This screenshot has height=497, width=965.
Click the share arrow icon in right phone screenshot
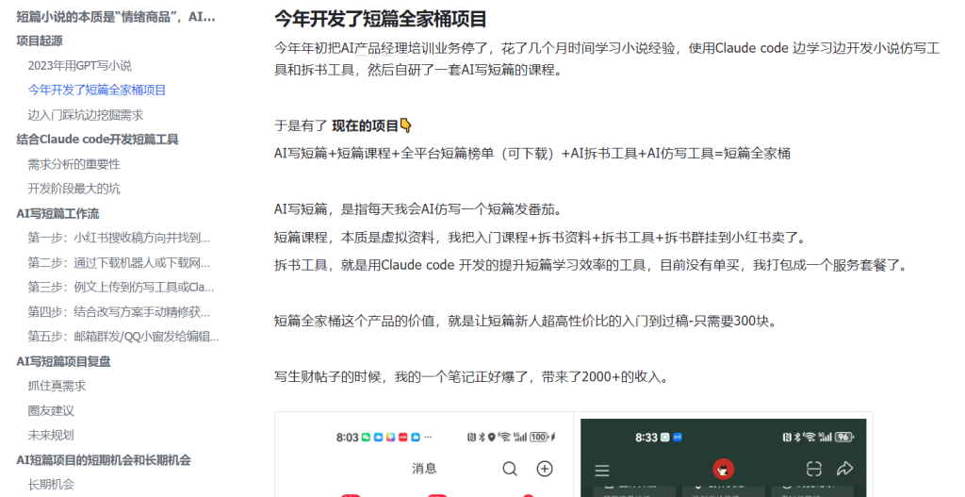[x=845, y=470]
